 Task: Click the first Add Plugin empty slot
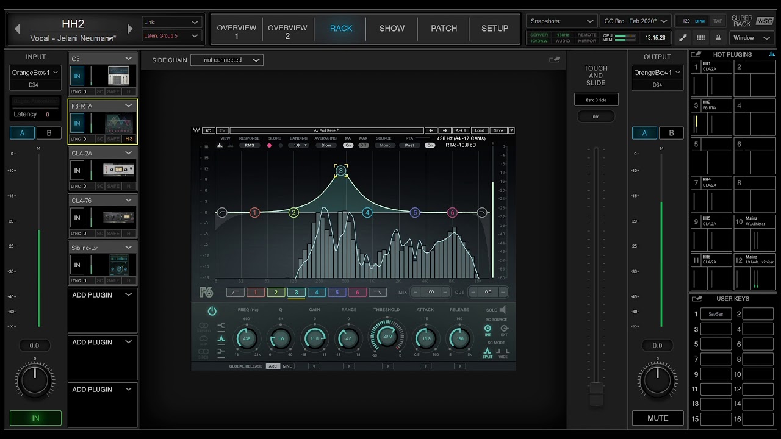coord(103,310)
